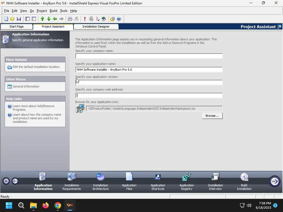Click Learn more about Add/Remove Programs link

click(33, 108)
